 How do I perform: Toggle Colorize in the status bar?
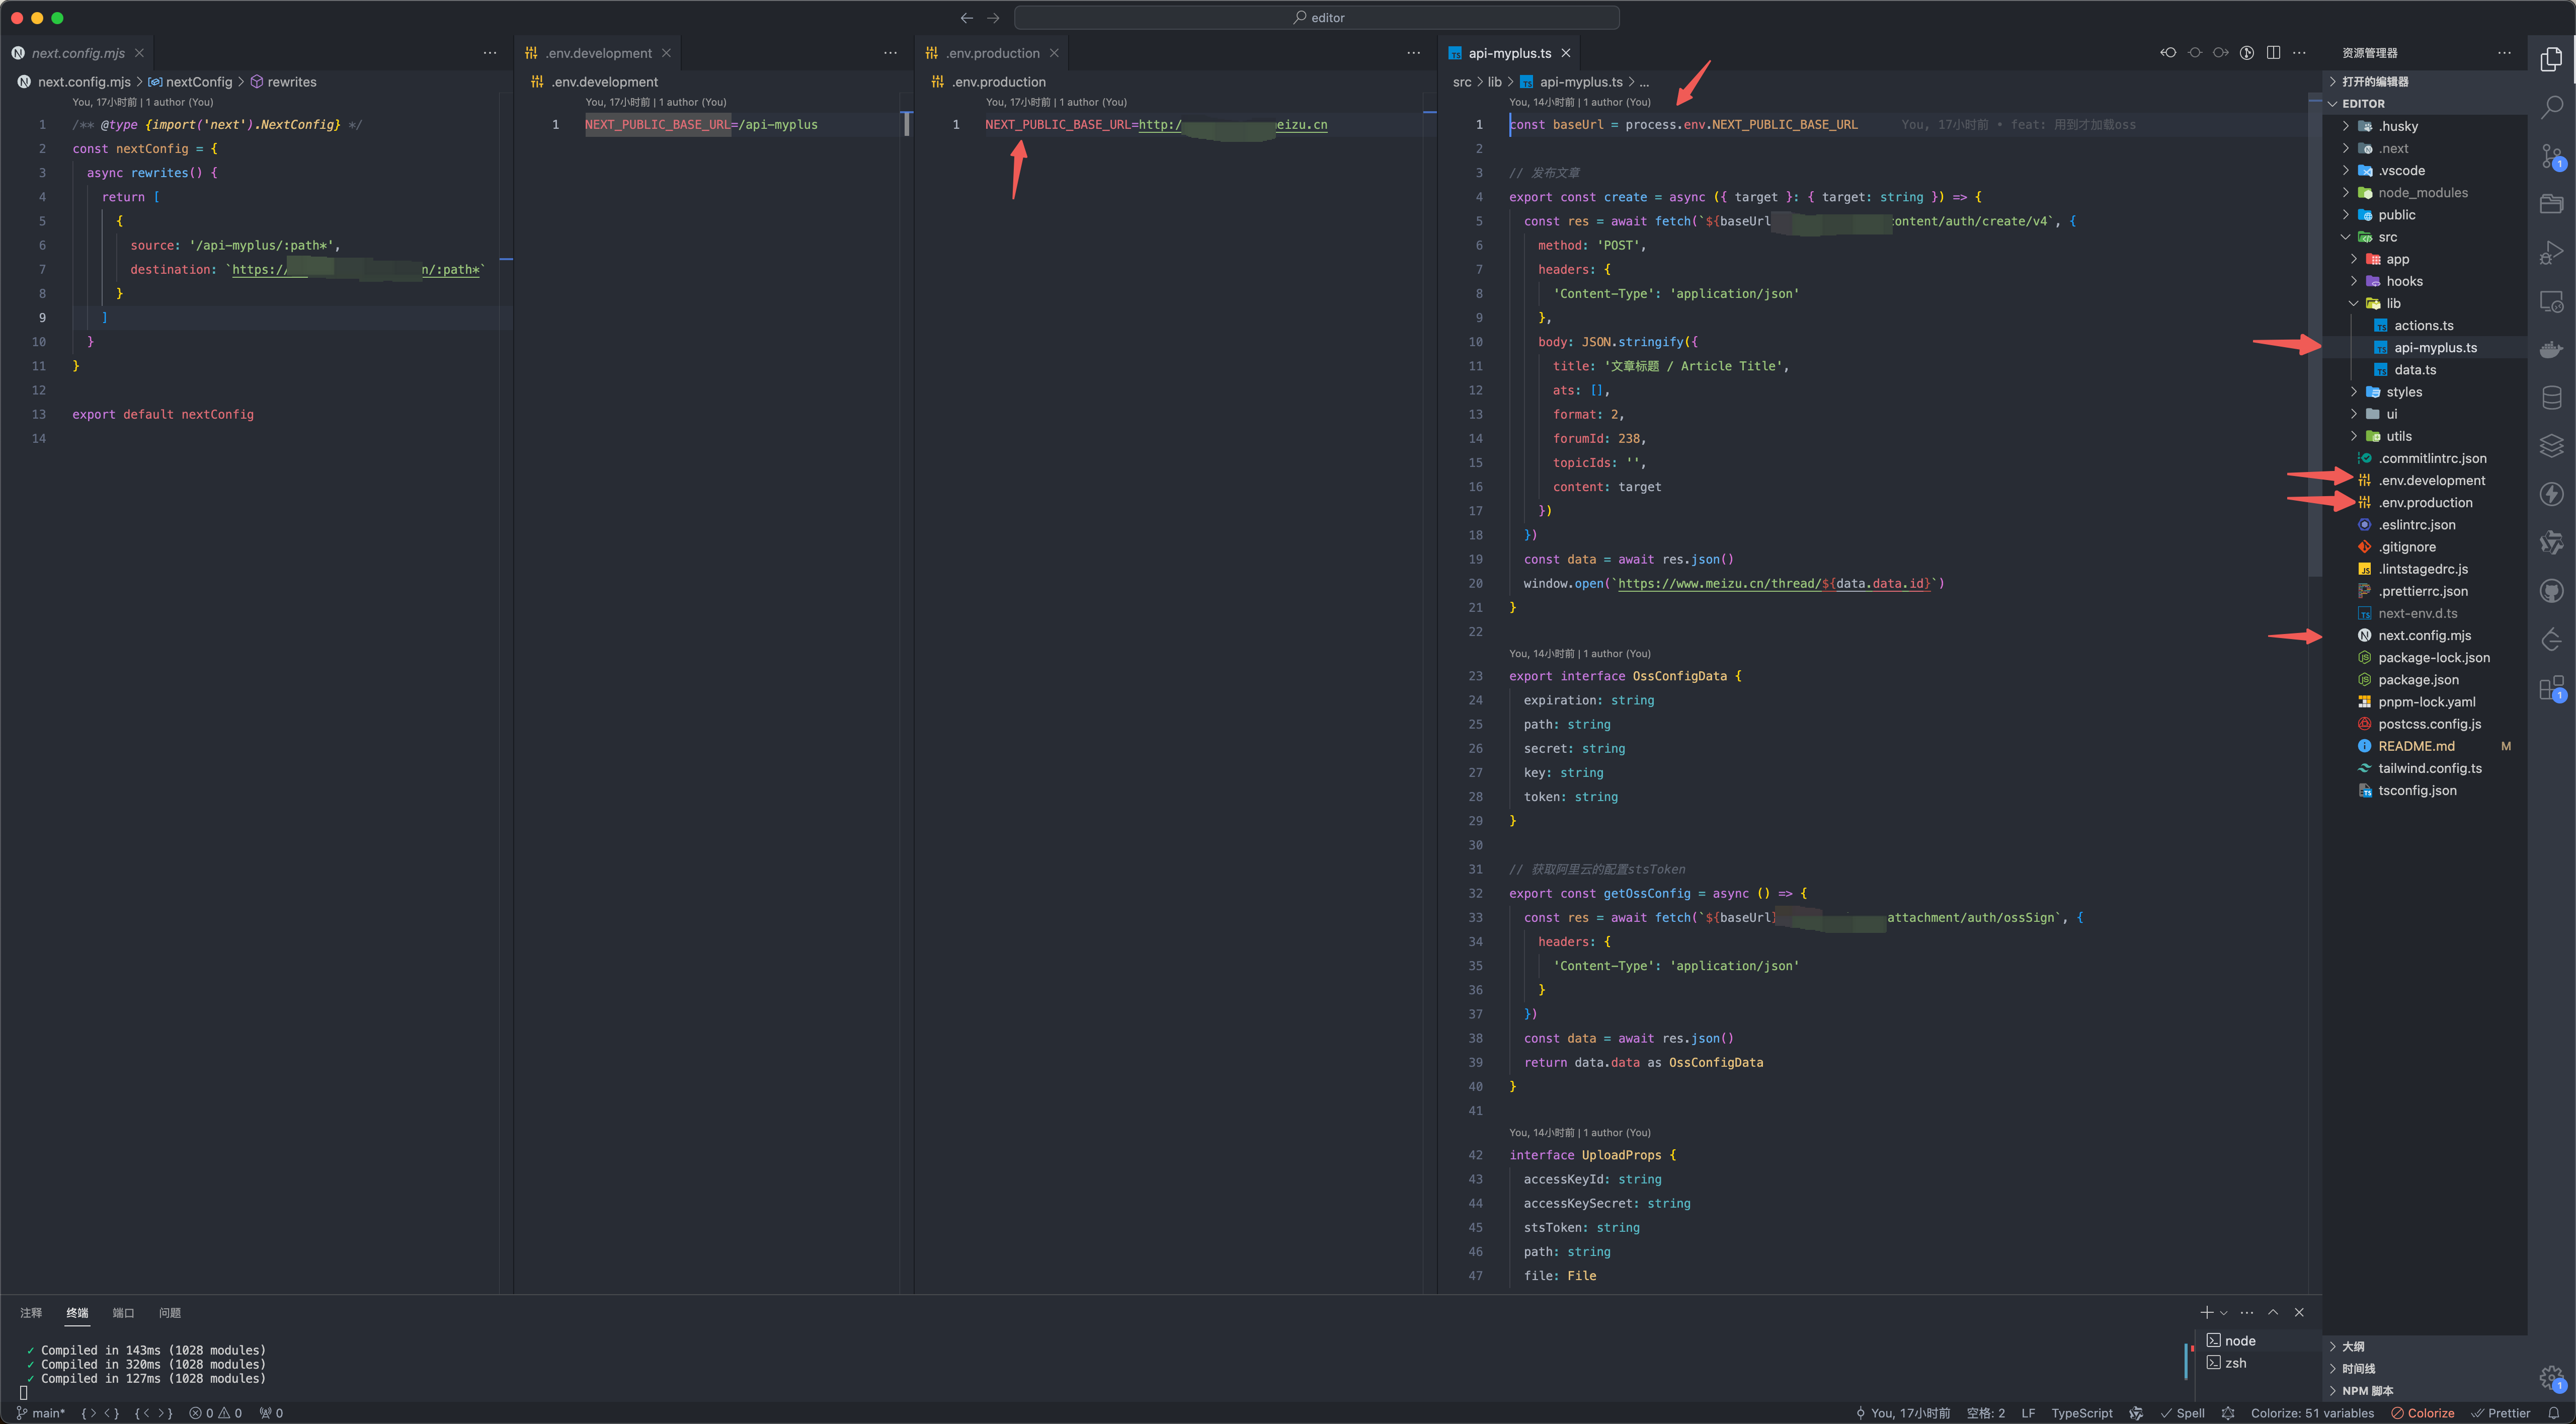coord(2422,1413)
